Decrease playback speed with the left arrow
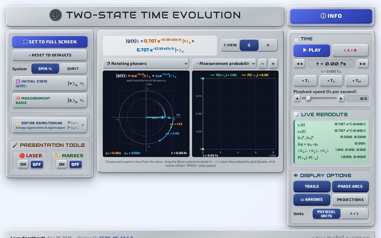The height and width of the screenshot is (238, 381). [297, 98]
